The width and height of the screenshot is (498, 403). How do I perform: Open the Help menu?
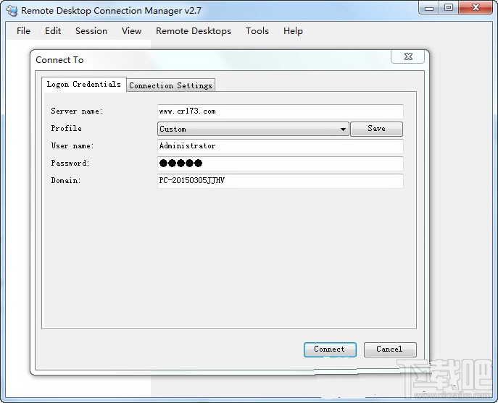tap(293, 31)
